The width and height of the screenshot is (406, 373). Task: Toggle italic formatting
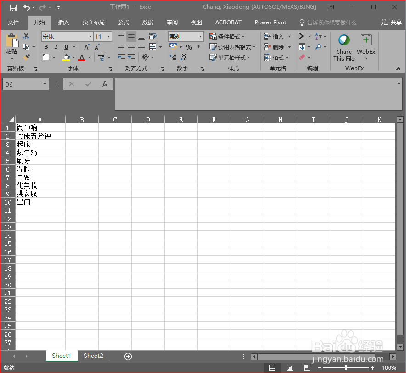[x=55, y=46]
